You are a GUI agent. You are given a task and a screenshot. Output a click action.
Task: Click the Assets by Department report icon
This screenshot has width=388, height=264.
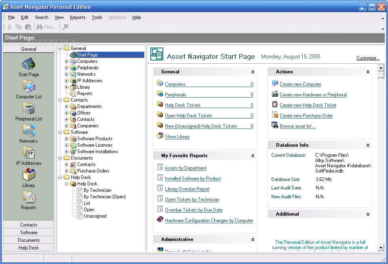coord(160,167)
